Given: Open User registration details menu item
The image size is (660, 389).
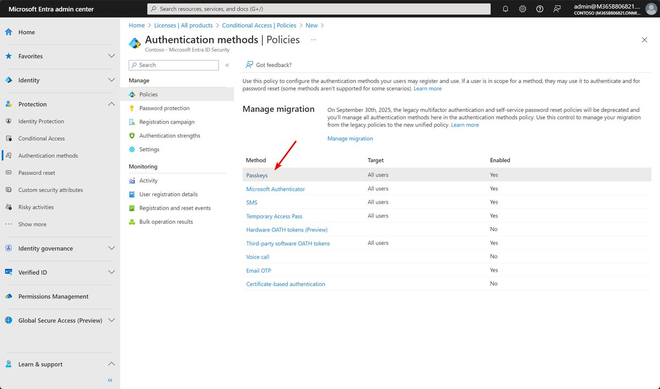Looking at the screenshot, I should coord(168,194).
